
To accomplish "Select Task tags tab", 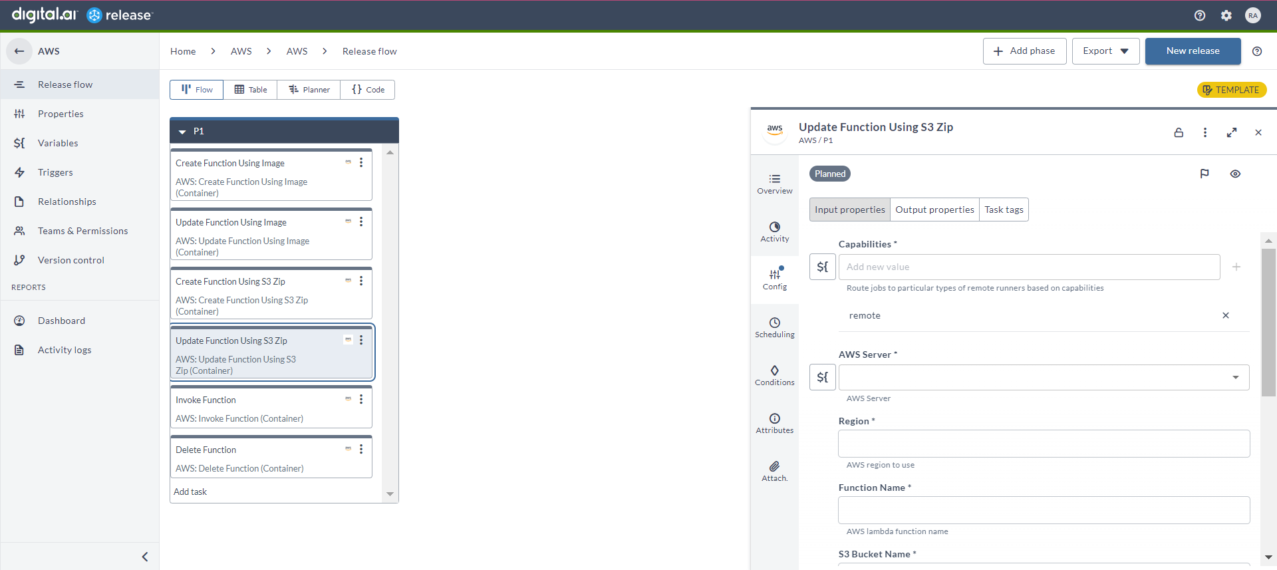I will coord(1004,210).
